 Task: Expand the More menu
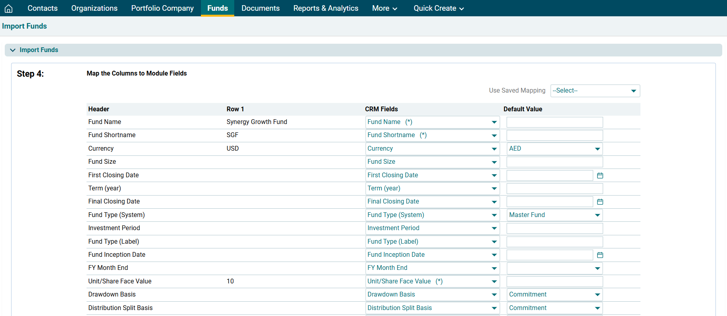click(384, 8)
